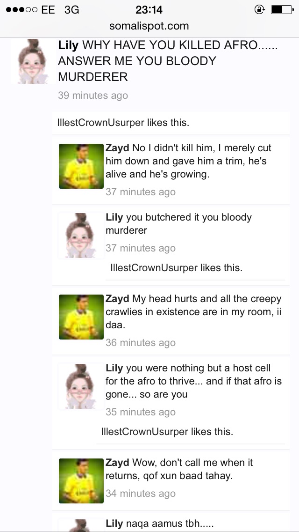Open Lily's name on the naqa aamus comment

(114, 524)
